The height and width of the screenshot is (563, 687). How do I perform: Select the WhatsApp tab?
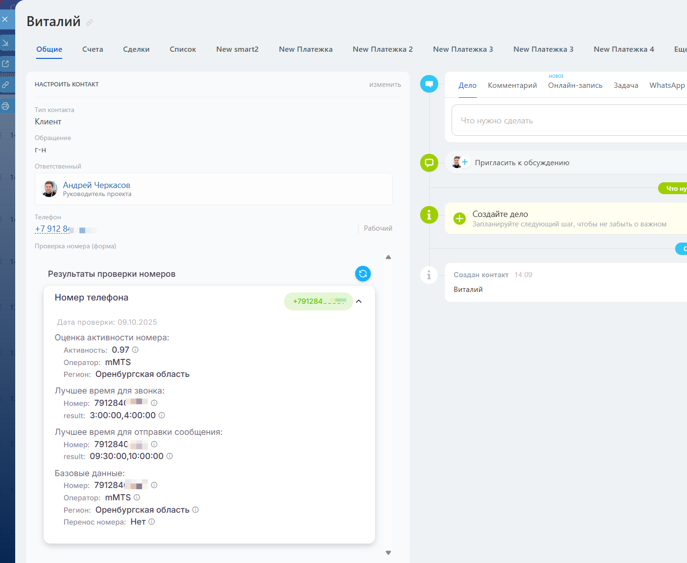[667, 85]
